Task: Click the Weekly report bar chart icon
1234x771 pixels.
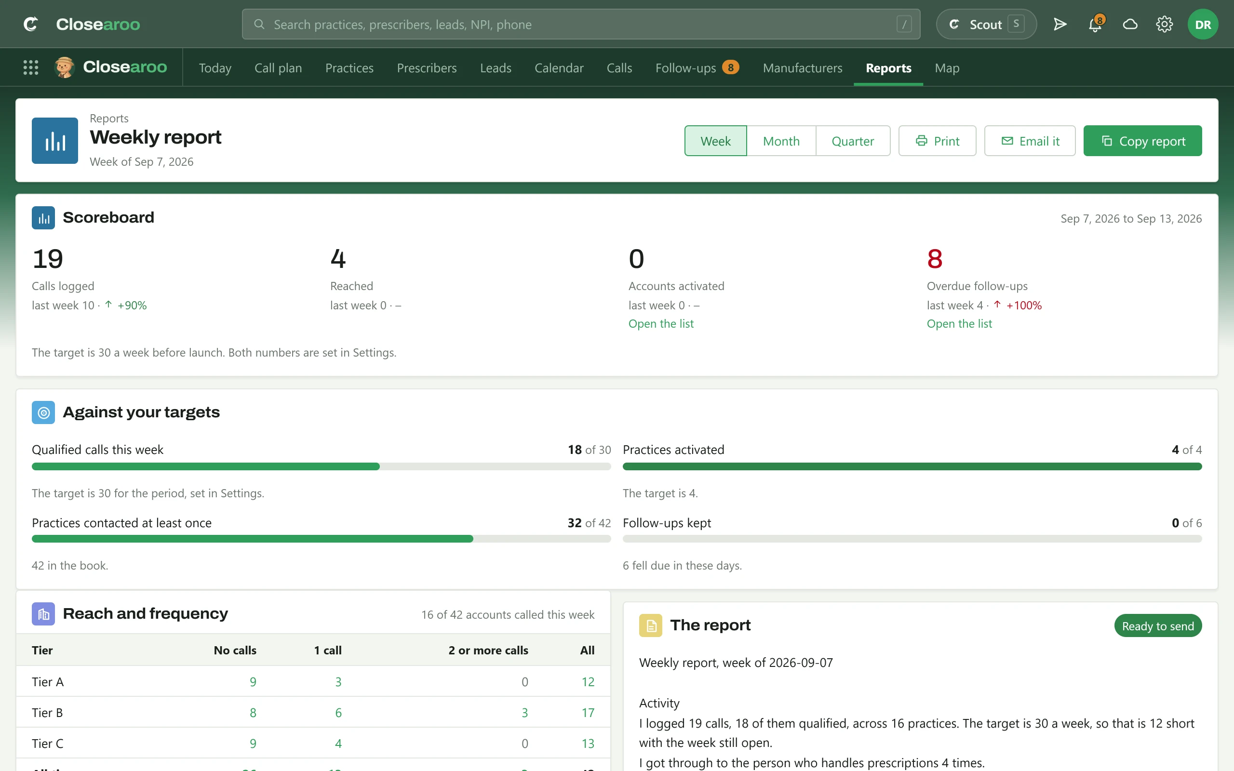Action: coord(54,141)
